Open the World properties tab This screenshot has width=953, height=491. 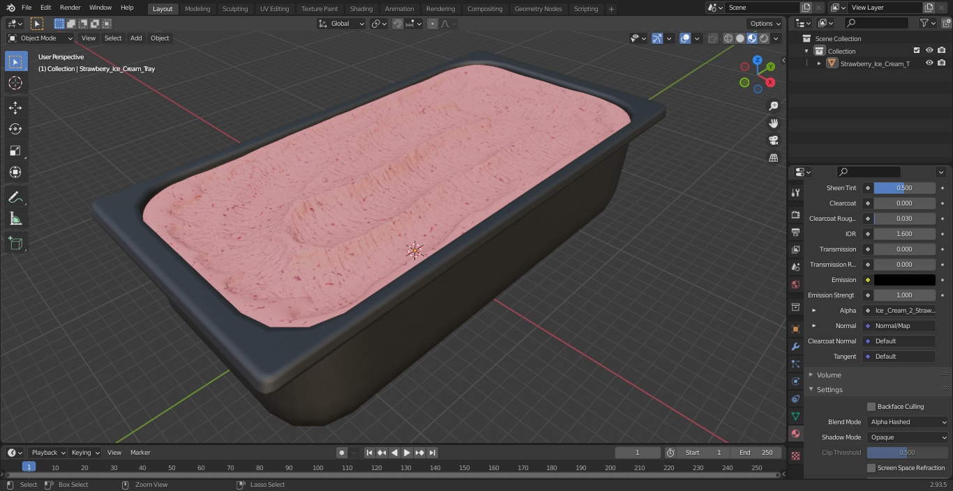tap(795, 284)
